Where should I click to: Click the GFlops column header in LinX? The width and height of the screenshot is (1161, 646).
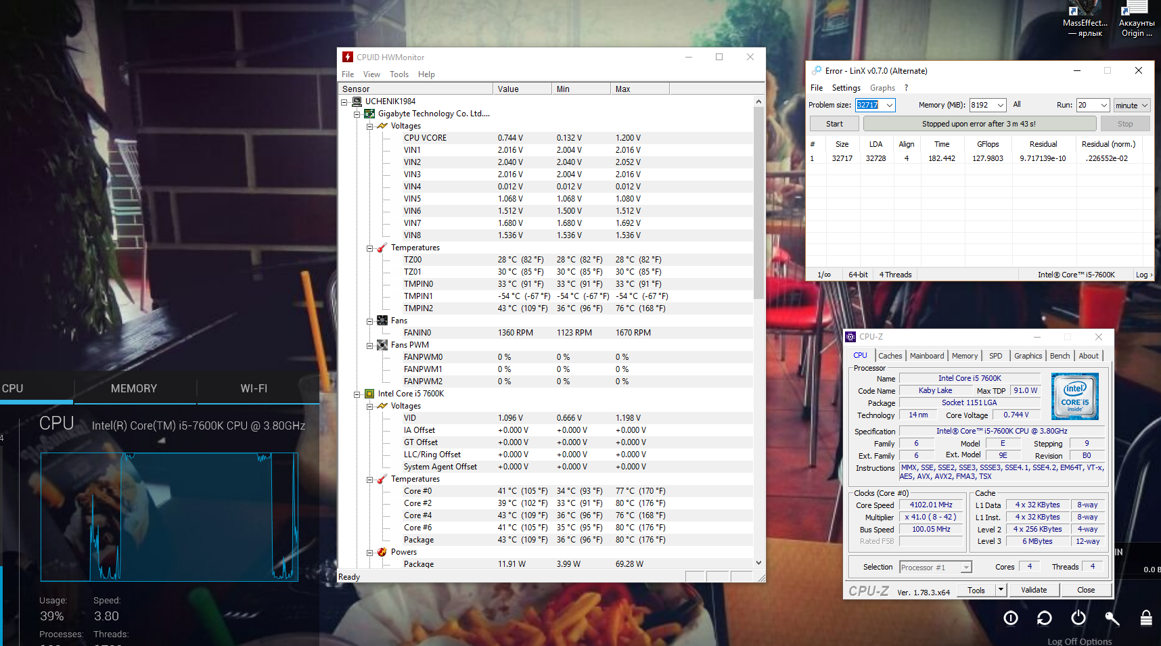point(988,144)
